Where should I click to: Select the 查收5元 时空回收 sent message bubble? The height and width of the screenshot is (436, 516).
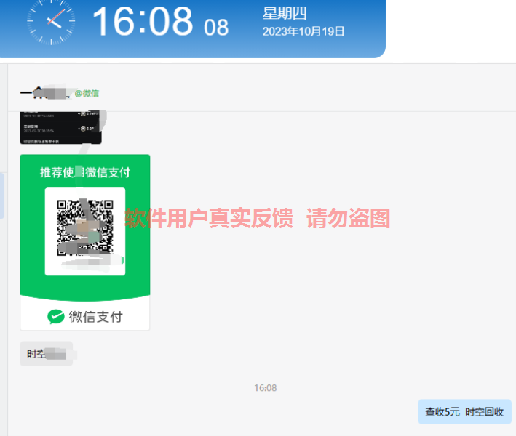[x=464, y=412]
